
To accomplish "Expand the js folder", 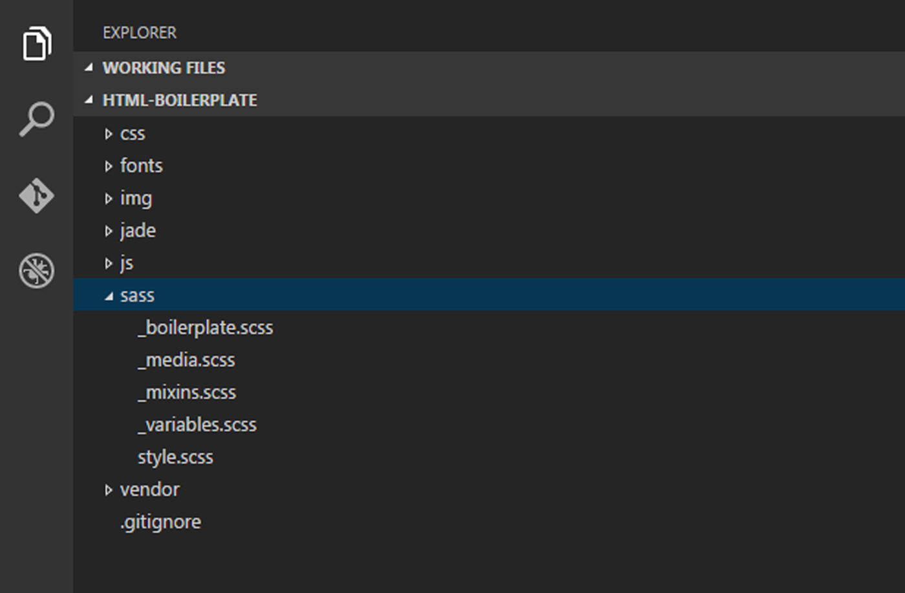I will tap(127, 263).
